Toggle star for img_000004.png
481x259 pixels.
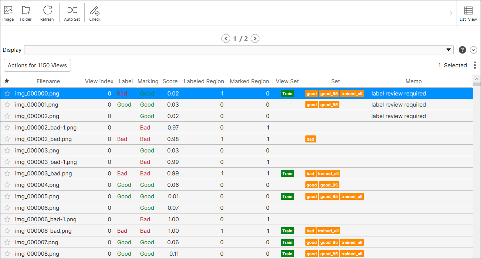tap(7, 185)
